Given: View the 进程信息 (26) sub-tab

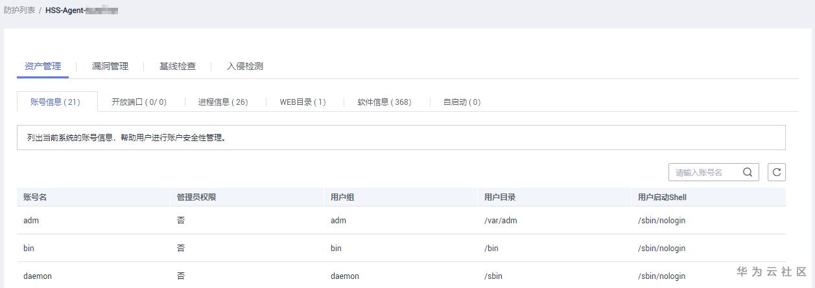Looking at the screenshot, I should [x=223, y=102].
